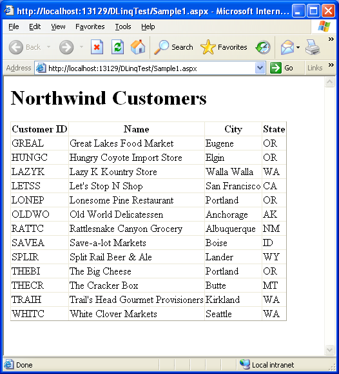Click Let's Stop N Shop cell
Screen dimensions: 339x374
pyautogui.click(x=137, y=186)
